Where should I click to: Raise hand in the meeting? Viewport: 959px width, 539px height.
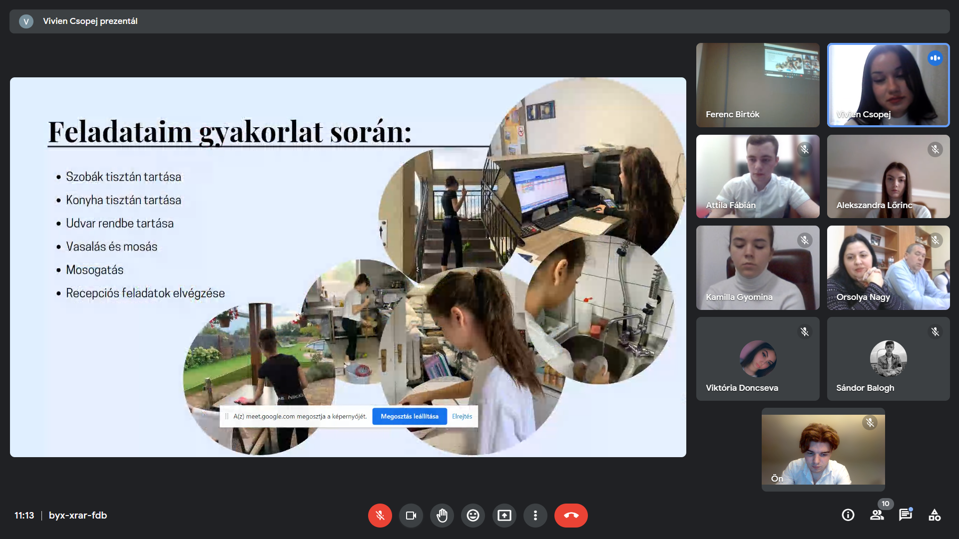[x=442, y=516]
